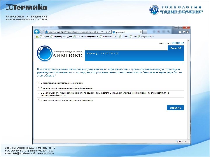Viewport: 210px width, 157px height.
Task: Refresh the page with the reload icon
Action: point(107,32)
